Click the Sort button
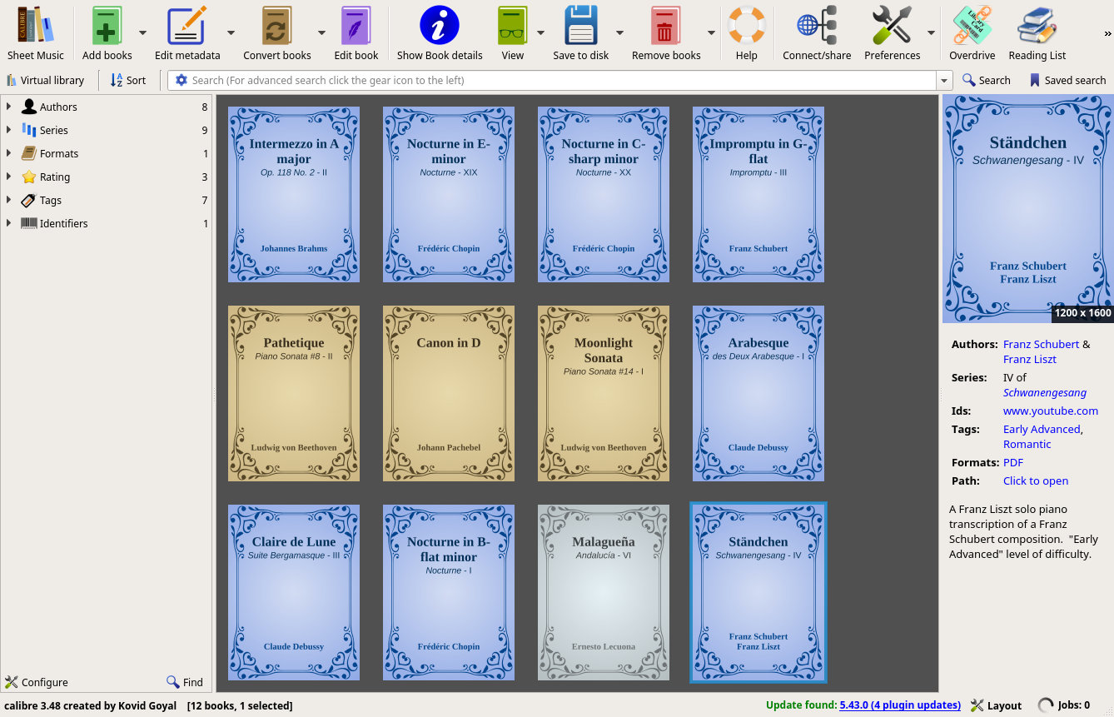Screen dimensions: 1114x717 128,80
